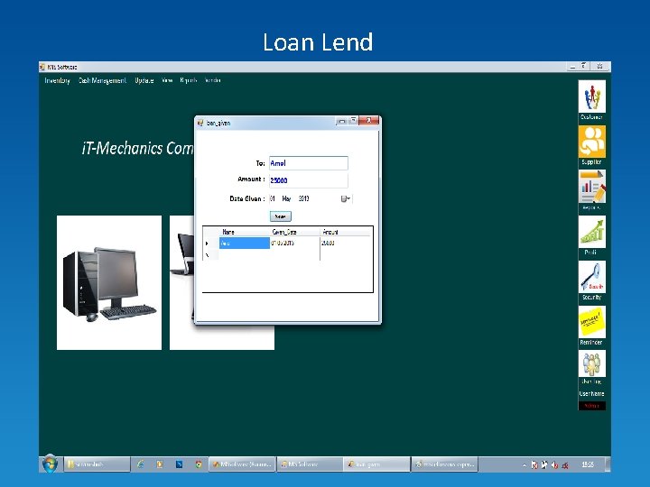This screenshot has height=487, width=650.
Task: Click the Windows Start orb
Action: pyautogui.click(x=50, y=464)
